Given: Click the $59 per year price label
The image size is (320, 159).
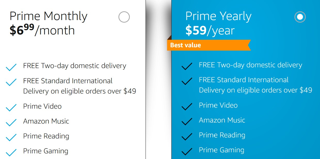Looking at the screenshot, I should pos(210,31).
